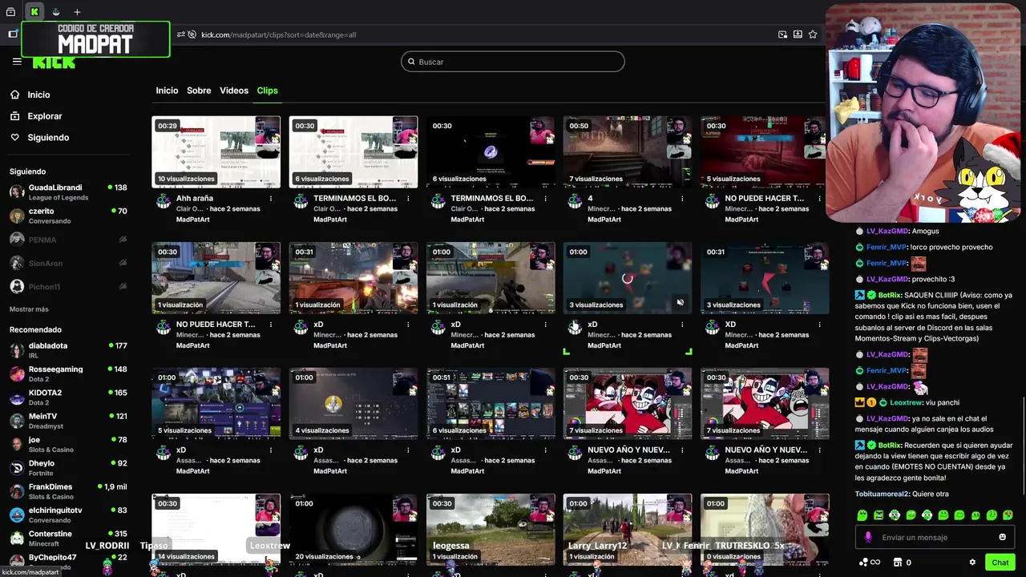Open elchiringuitotv recommended channel

click(x=67, y=514)
